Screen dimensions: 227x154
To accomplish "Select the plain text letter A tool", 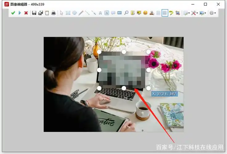I will point(100,13).
